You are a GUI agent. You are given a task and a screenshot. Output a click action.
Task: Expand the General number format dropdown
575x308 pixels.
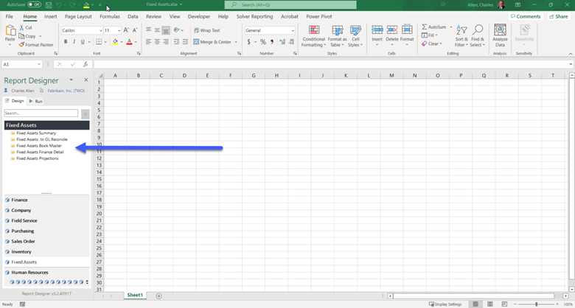(293, 30)
